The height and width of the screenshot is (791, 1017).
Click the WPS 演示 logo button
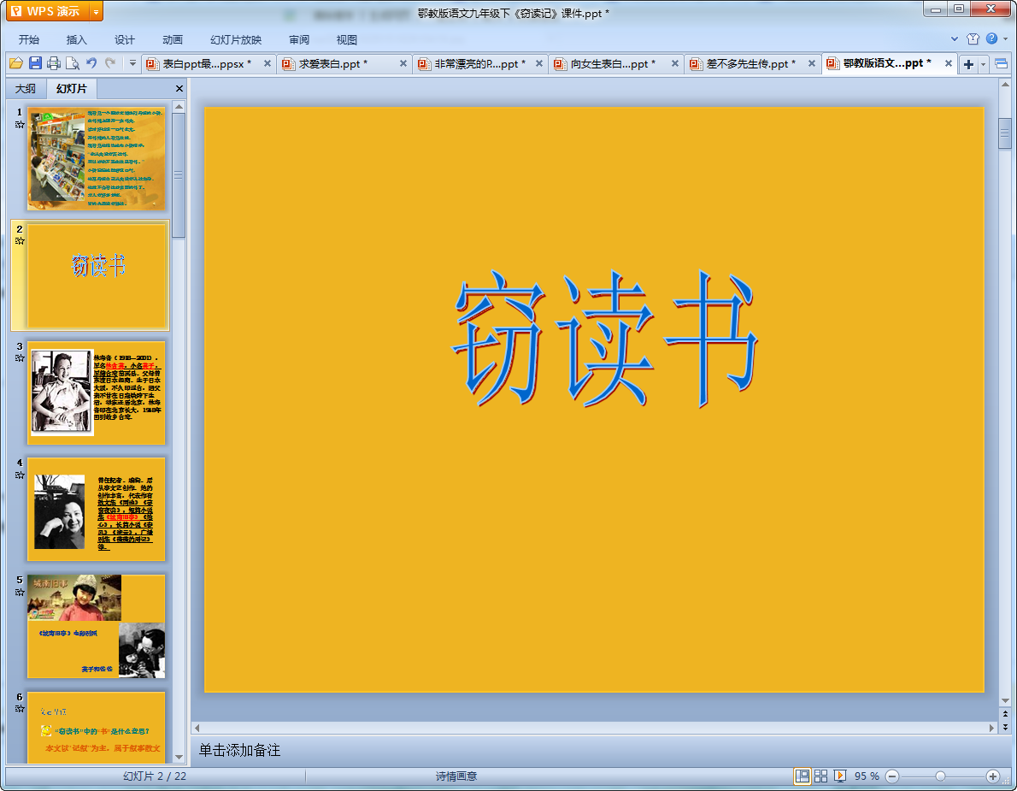point(48,12)
